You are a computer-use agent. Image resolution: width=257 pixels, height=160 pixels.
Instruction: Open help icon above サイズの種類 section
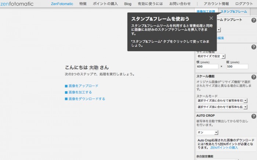[254, 47]
